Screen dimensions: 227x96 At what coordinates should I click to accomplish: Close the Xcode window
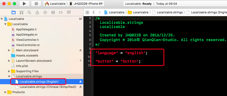click(4, 4)
